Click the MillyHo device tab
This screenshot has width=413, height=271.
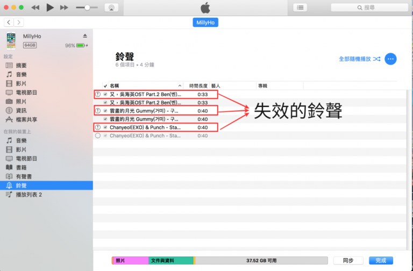click(205, 23)
